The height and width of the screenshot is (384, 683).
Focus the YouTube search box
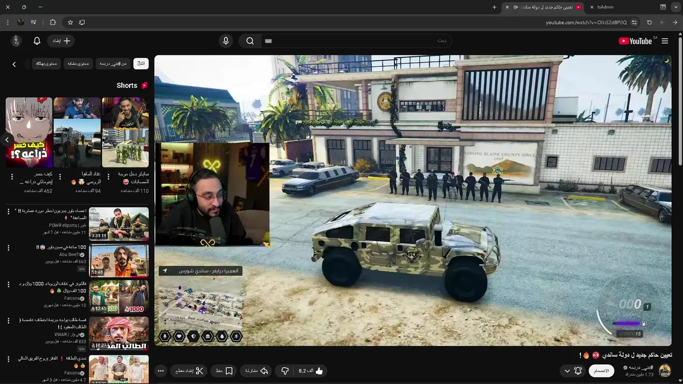click(x=358, y=41)
